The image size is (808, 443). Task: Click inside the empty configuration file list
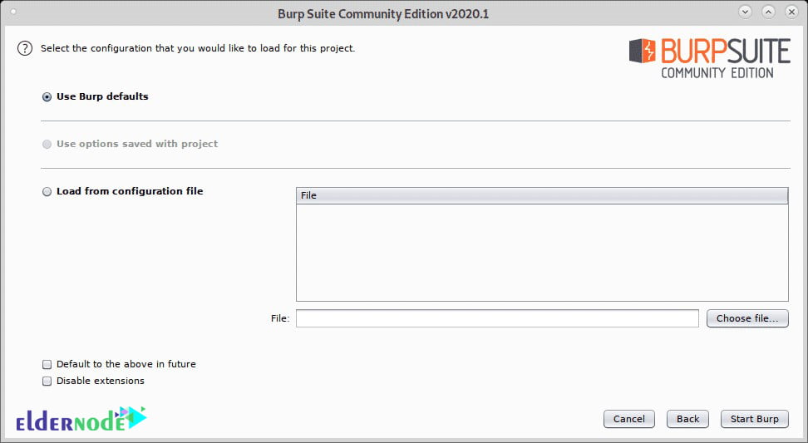(542, 253)
